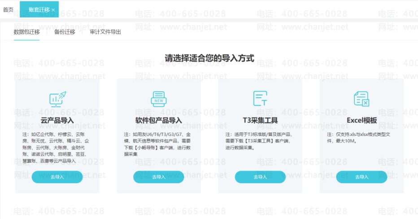Image resolution: width=418 pixels, height=219 pixels.
Task: Click the note starting 注：如用友U6/T6
Action: (157, 145)
